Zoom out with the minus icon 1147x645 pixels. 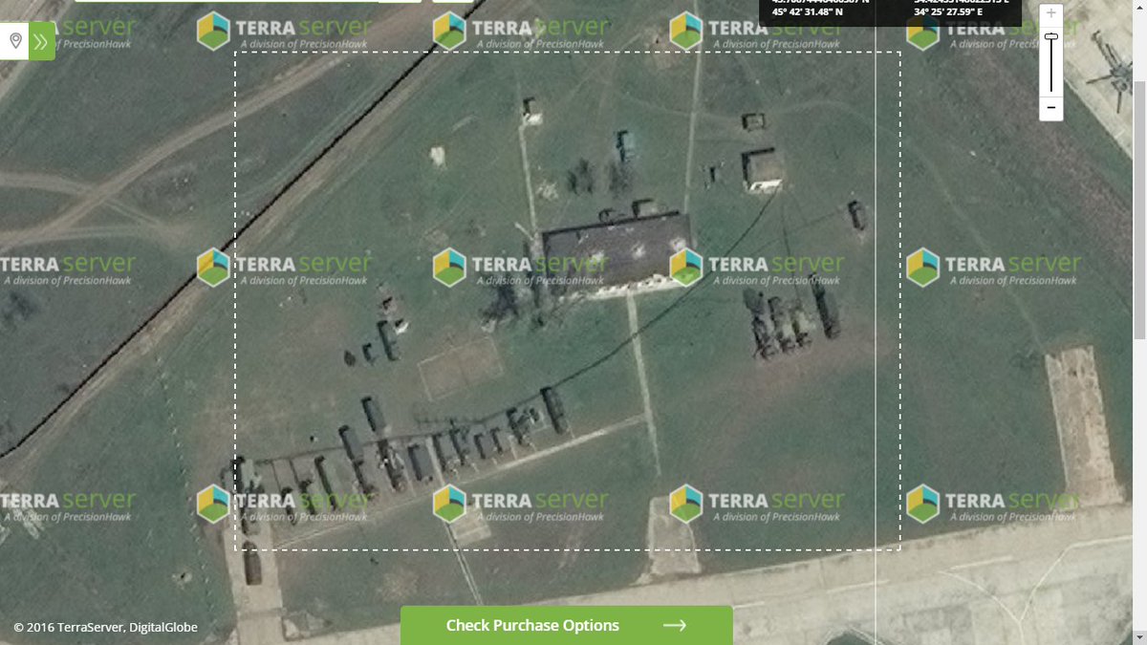coord(1050,109)
